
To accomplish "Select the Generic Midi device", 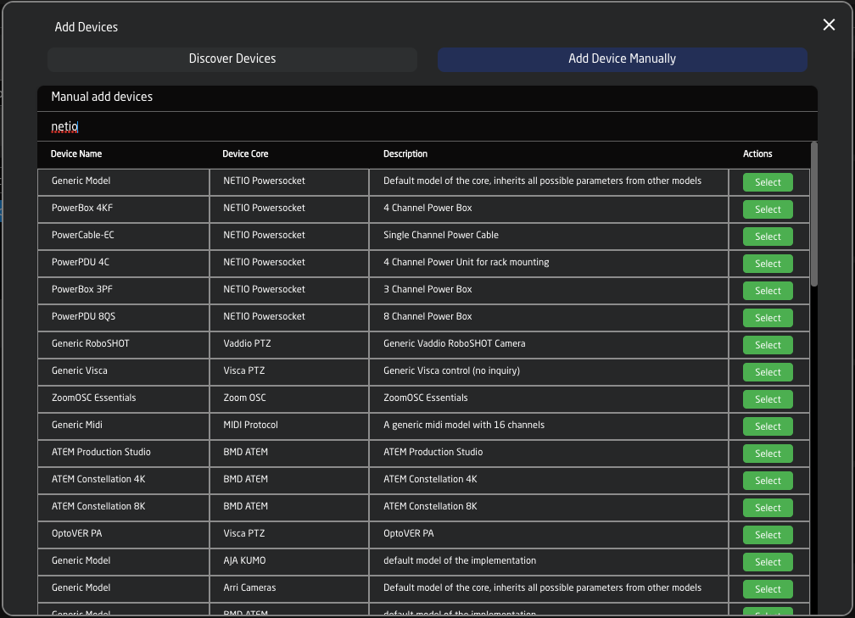I will 768,426.
